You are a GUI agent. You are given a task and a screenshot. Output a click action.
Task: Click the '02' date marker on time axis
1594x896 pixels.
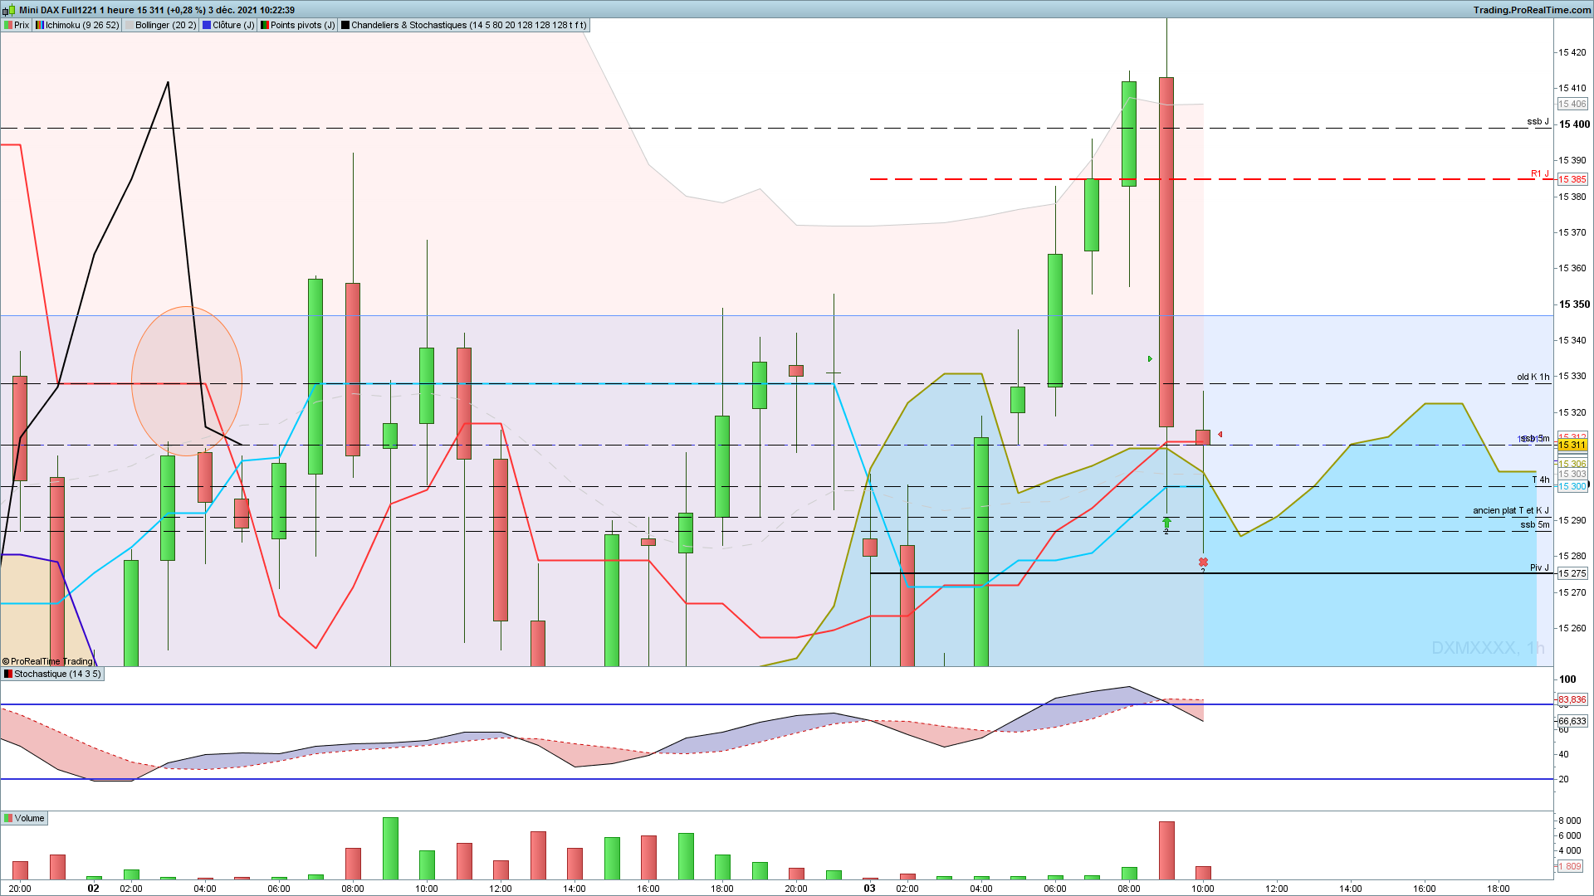point(94,889)
